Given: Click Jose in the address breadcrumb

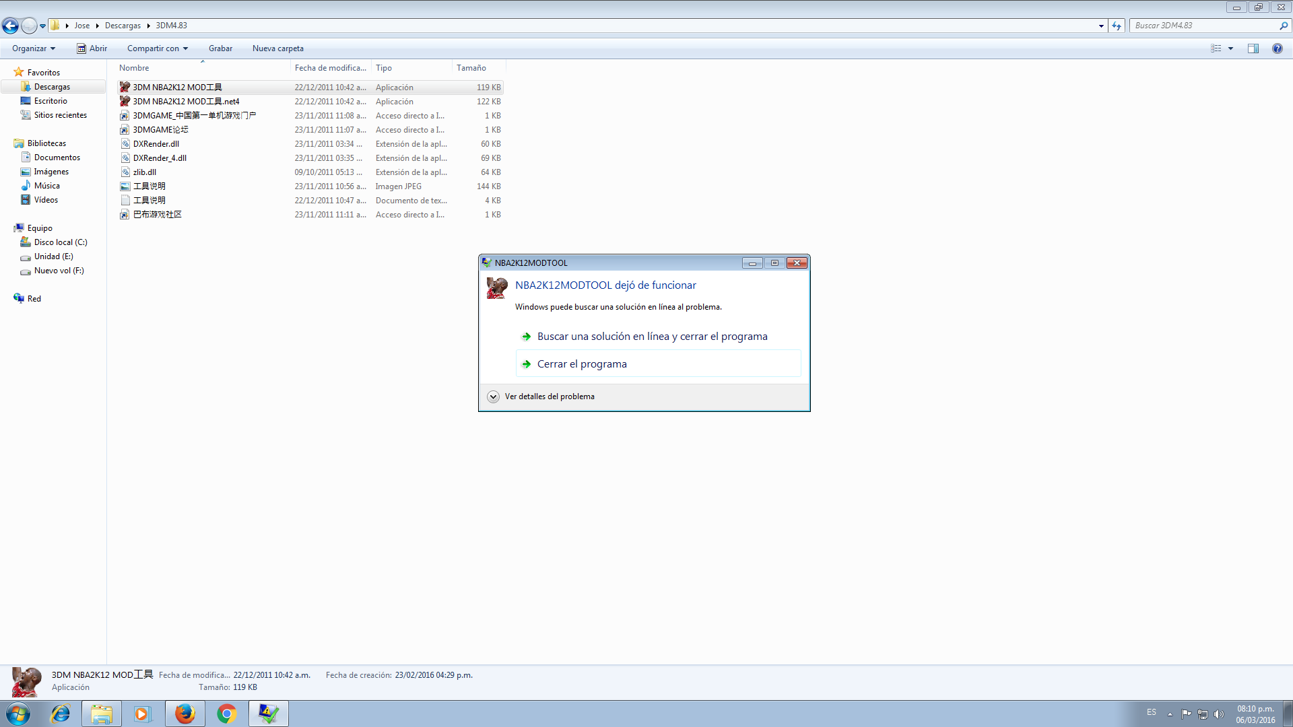Looking at the screenshot, I should [x=82, y=26].
